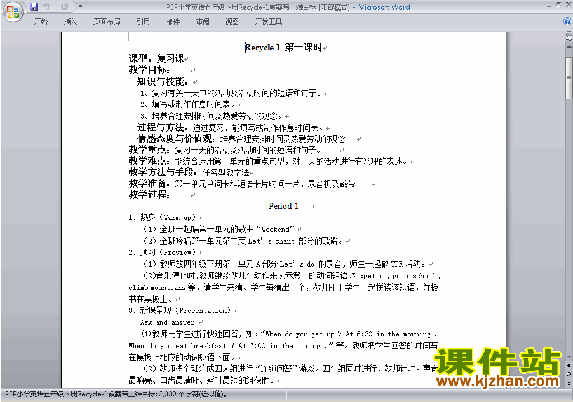Save the document from Quick Access Toolbar
Image resolution: width=573 pixels, height=402 pixels.
tap(34, 7)
